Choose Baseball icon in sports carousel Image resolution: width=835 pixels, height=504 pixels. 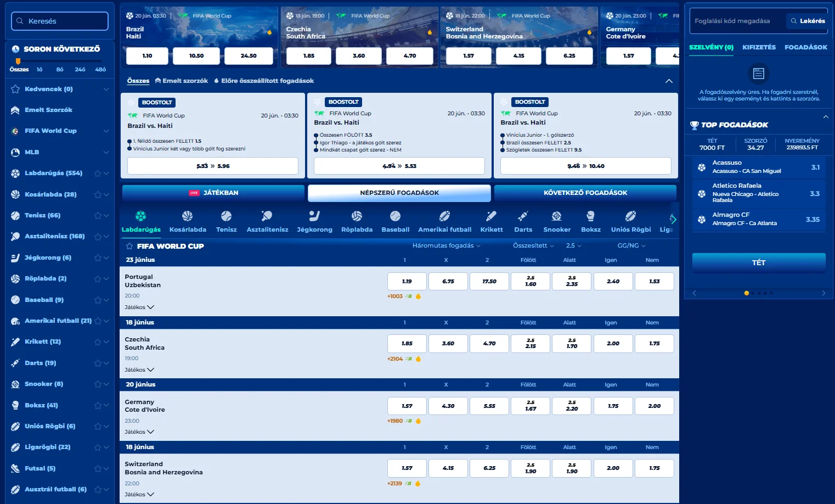[x=395, y=216]
